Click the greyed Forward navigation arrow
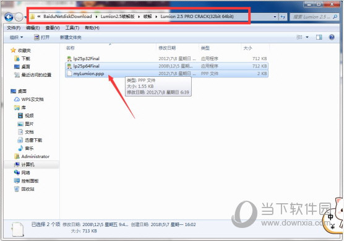The image size is (344, 241). pos(19,17)
